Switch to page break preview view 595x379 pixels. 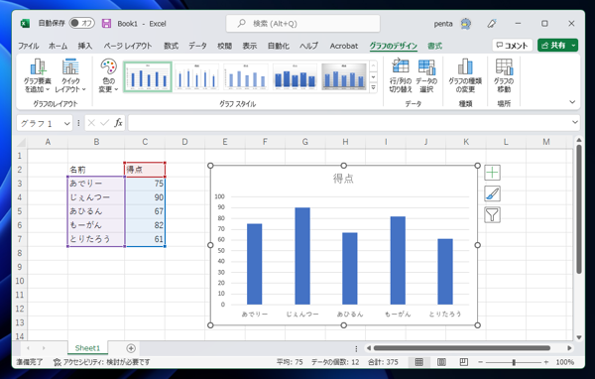tap(463, 362)
